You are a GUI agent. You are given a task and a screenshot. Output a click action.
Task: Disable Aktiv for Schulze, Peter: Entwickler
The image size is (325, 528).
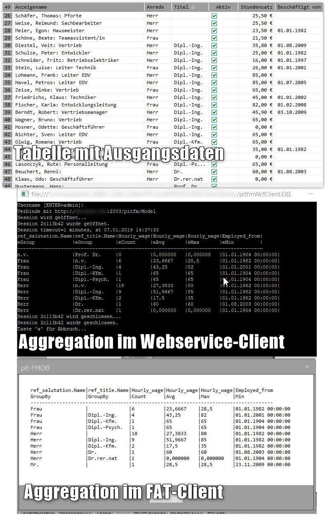tap(214, 53)
